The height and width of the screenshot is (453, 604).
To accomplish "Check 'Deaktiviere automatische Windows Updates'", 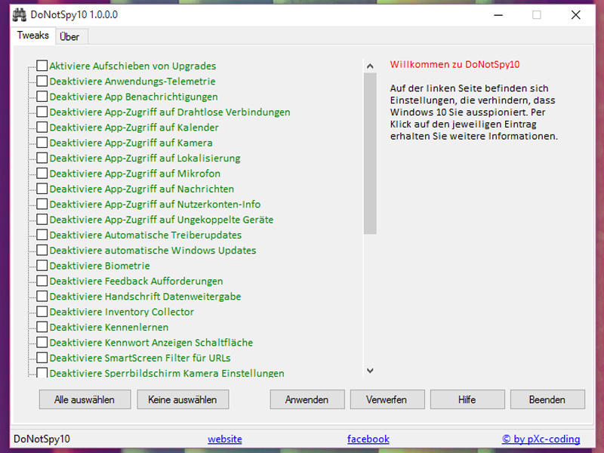I will 42,250.
